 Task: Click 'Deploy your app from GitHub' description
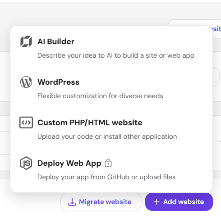(106, 177)
